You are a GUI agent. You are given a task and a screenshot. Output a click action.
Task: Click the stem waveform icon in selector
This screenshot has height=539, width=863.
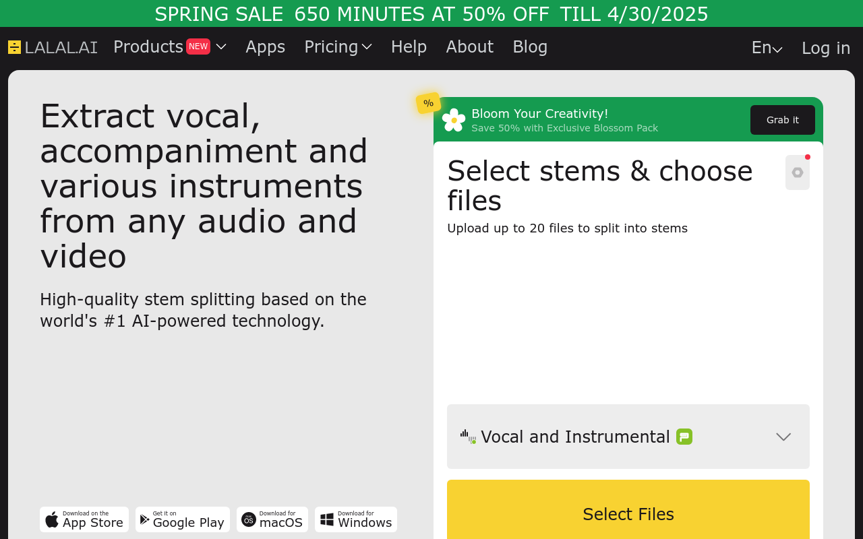tap(468, 437)
